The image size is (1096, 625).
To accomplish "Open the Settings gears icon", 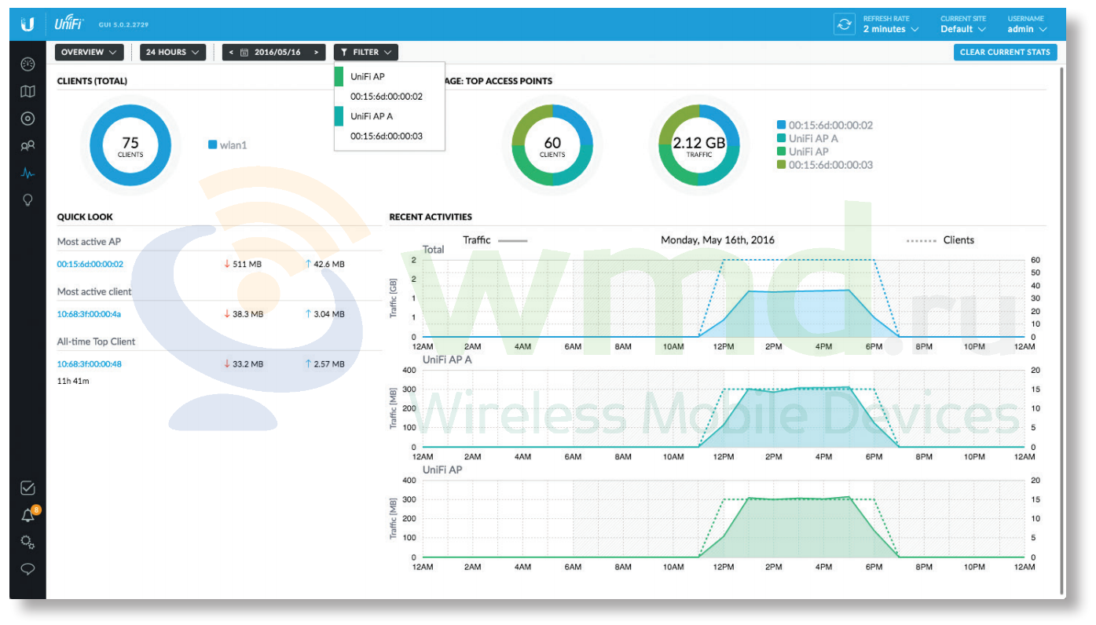I will (x=27, y=542).
